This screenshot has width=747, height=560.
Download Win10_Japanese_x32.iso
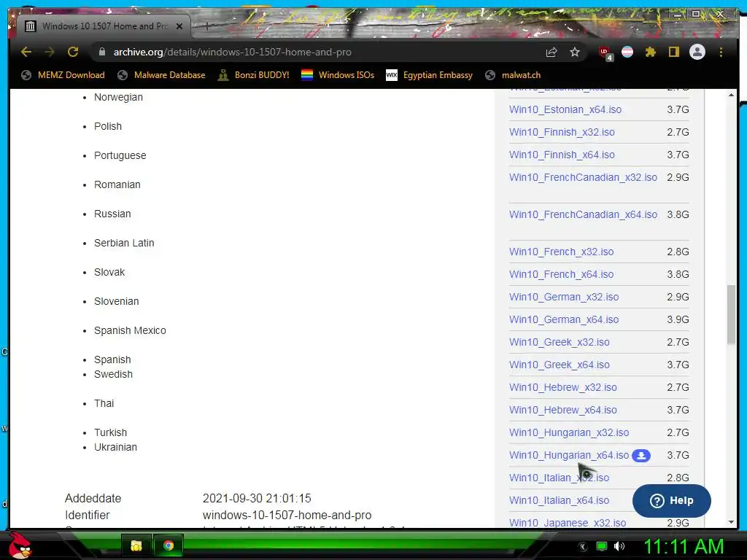568,523
